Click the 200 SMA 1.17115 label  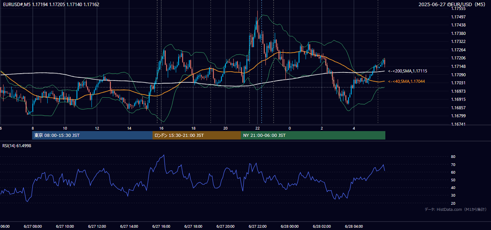pyautogui.click(x=408, y=71)
